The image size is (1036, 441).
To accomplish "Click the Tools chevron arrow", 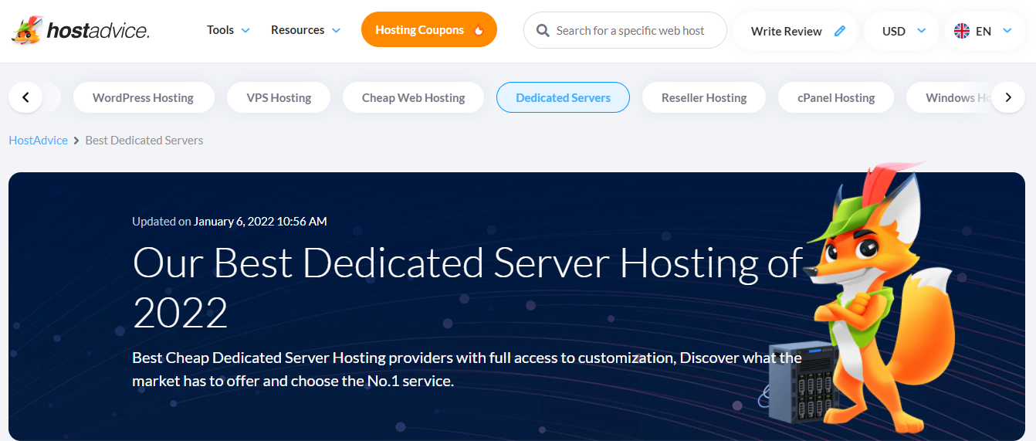I will (245, 31).
